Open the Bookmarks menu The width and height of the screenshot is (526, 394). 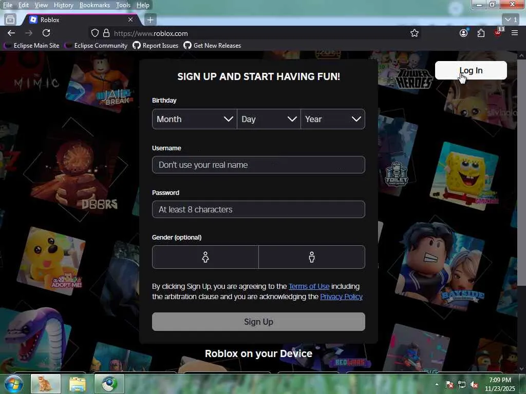click(x=95, y=5)
